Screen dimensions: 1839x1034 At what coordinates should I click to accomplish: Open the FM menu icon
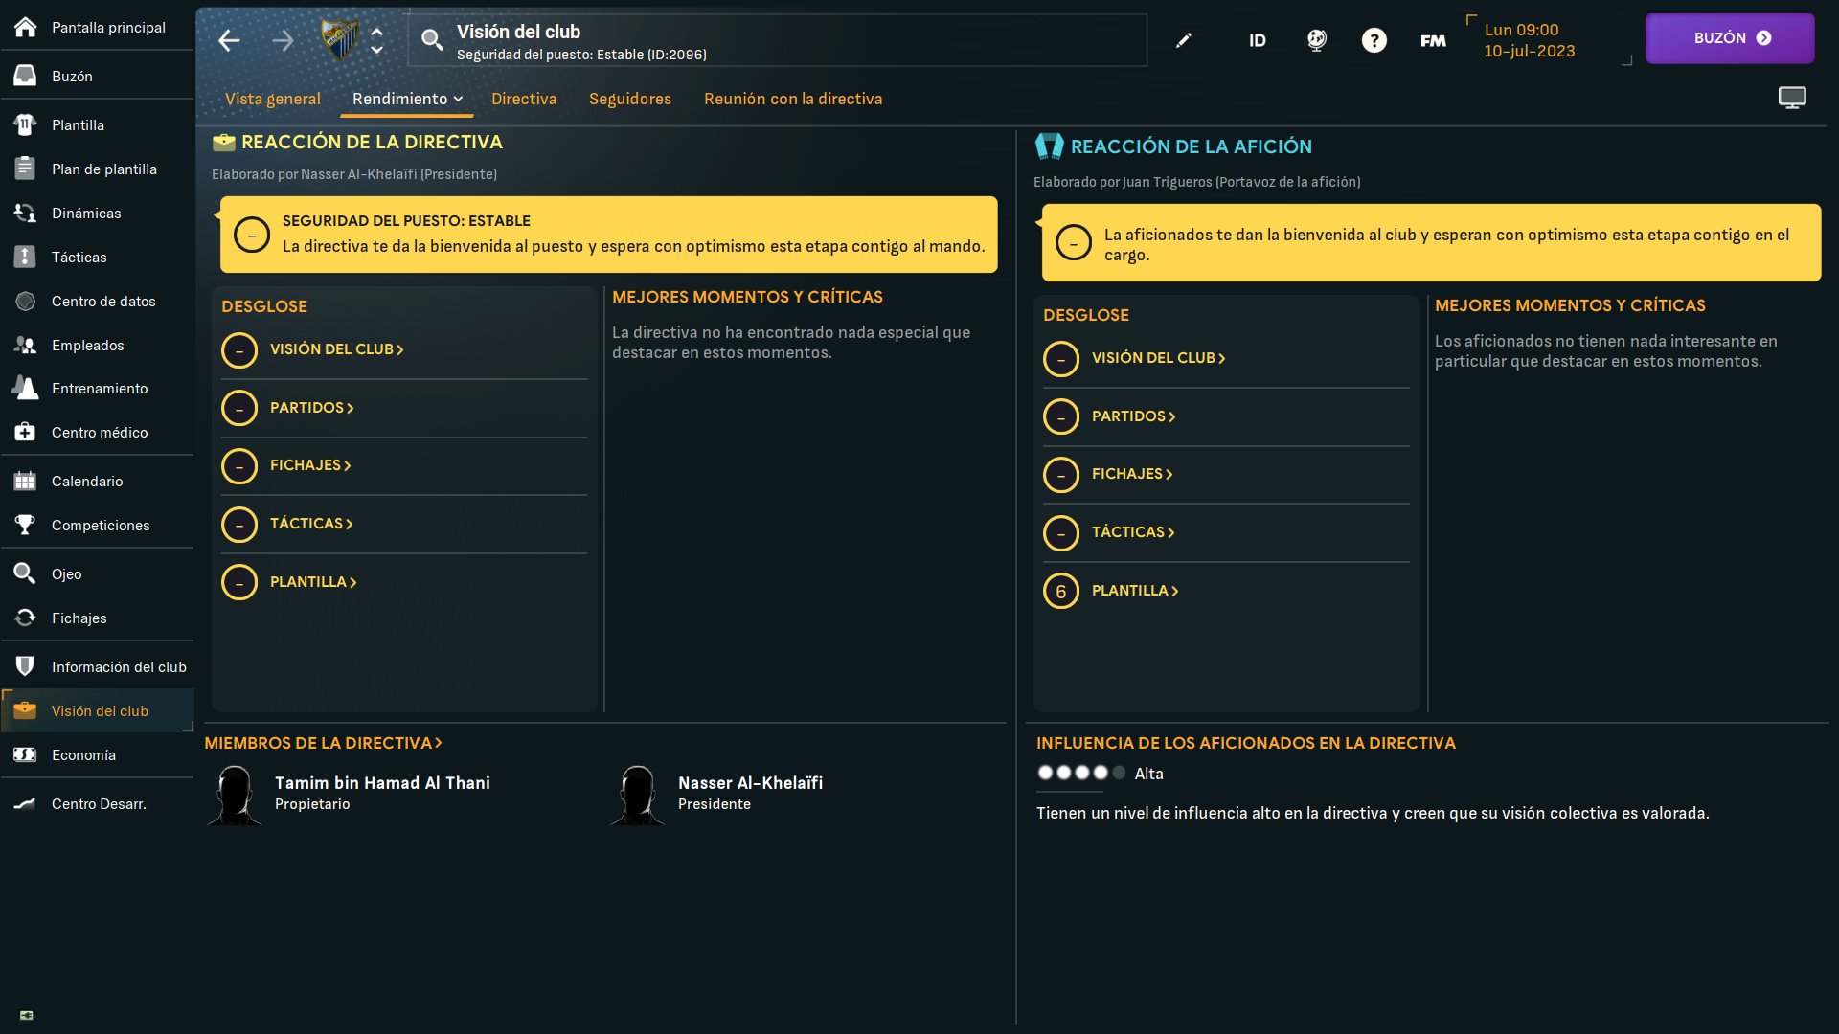[1433, 40]
